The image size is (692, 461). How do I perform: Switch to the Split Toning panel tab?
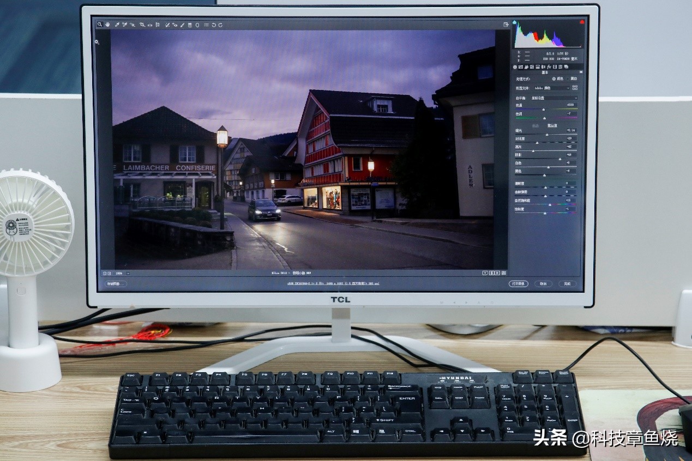(538, 66)
